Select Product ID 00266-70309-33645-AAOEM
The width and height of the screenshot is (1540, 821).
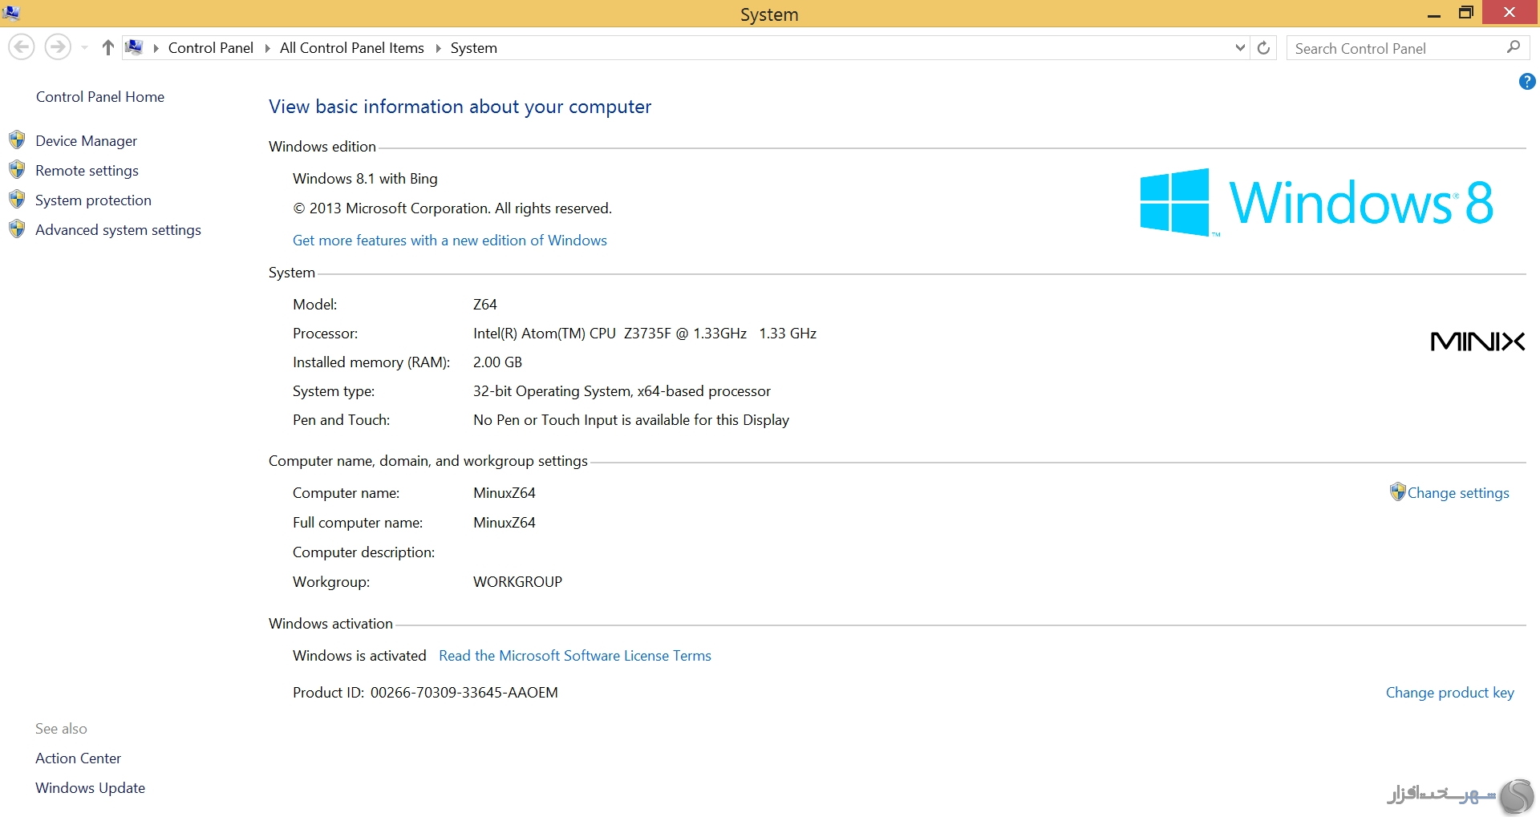click(464, 693)
